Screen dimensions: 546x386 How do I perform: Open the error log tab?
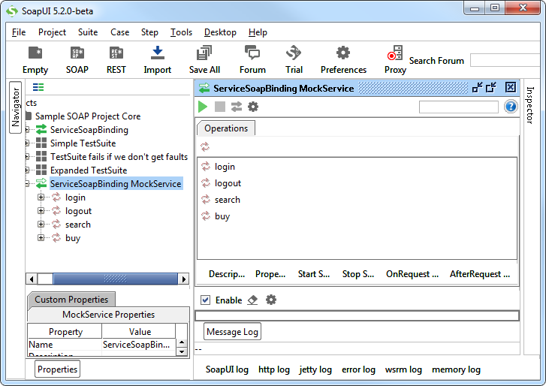[358, 369]
